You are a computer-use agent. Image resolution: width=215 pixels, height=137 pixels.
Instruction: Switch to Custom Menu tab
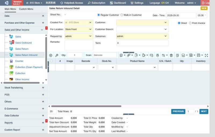(26, 9)
